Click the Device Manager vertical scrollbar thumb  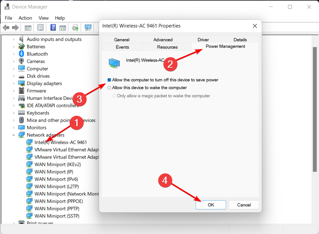click(x=315, y=109)
